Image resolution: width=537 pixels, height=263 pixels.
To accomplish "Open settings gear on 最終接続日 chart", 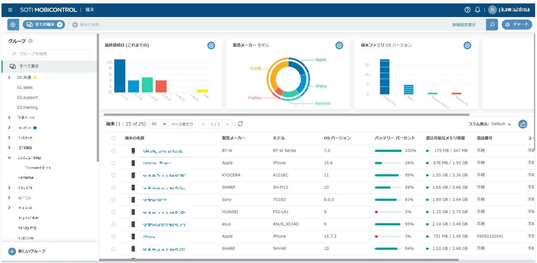I will [211, 45].
